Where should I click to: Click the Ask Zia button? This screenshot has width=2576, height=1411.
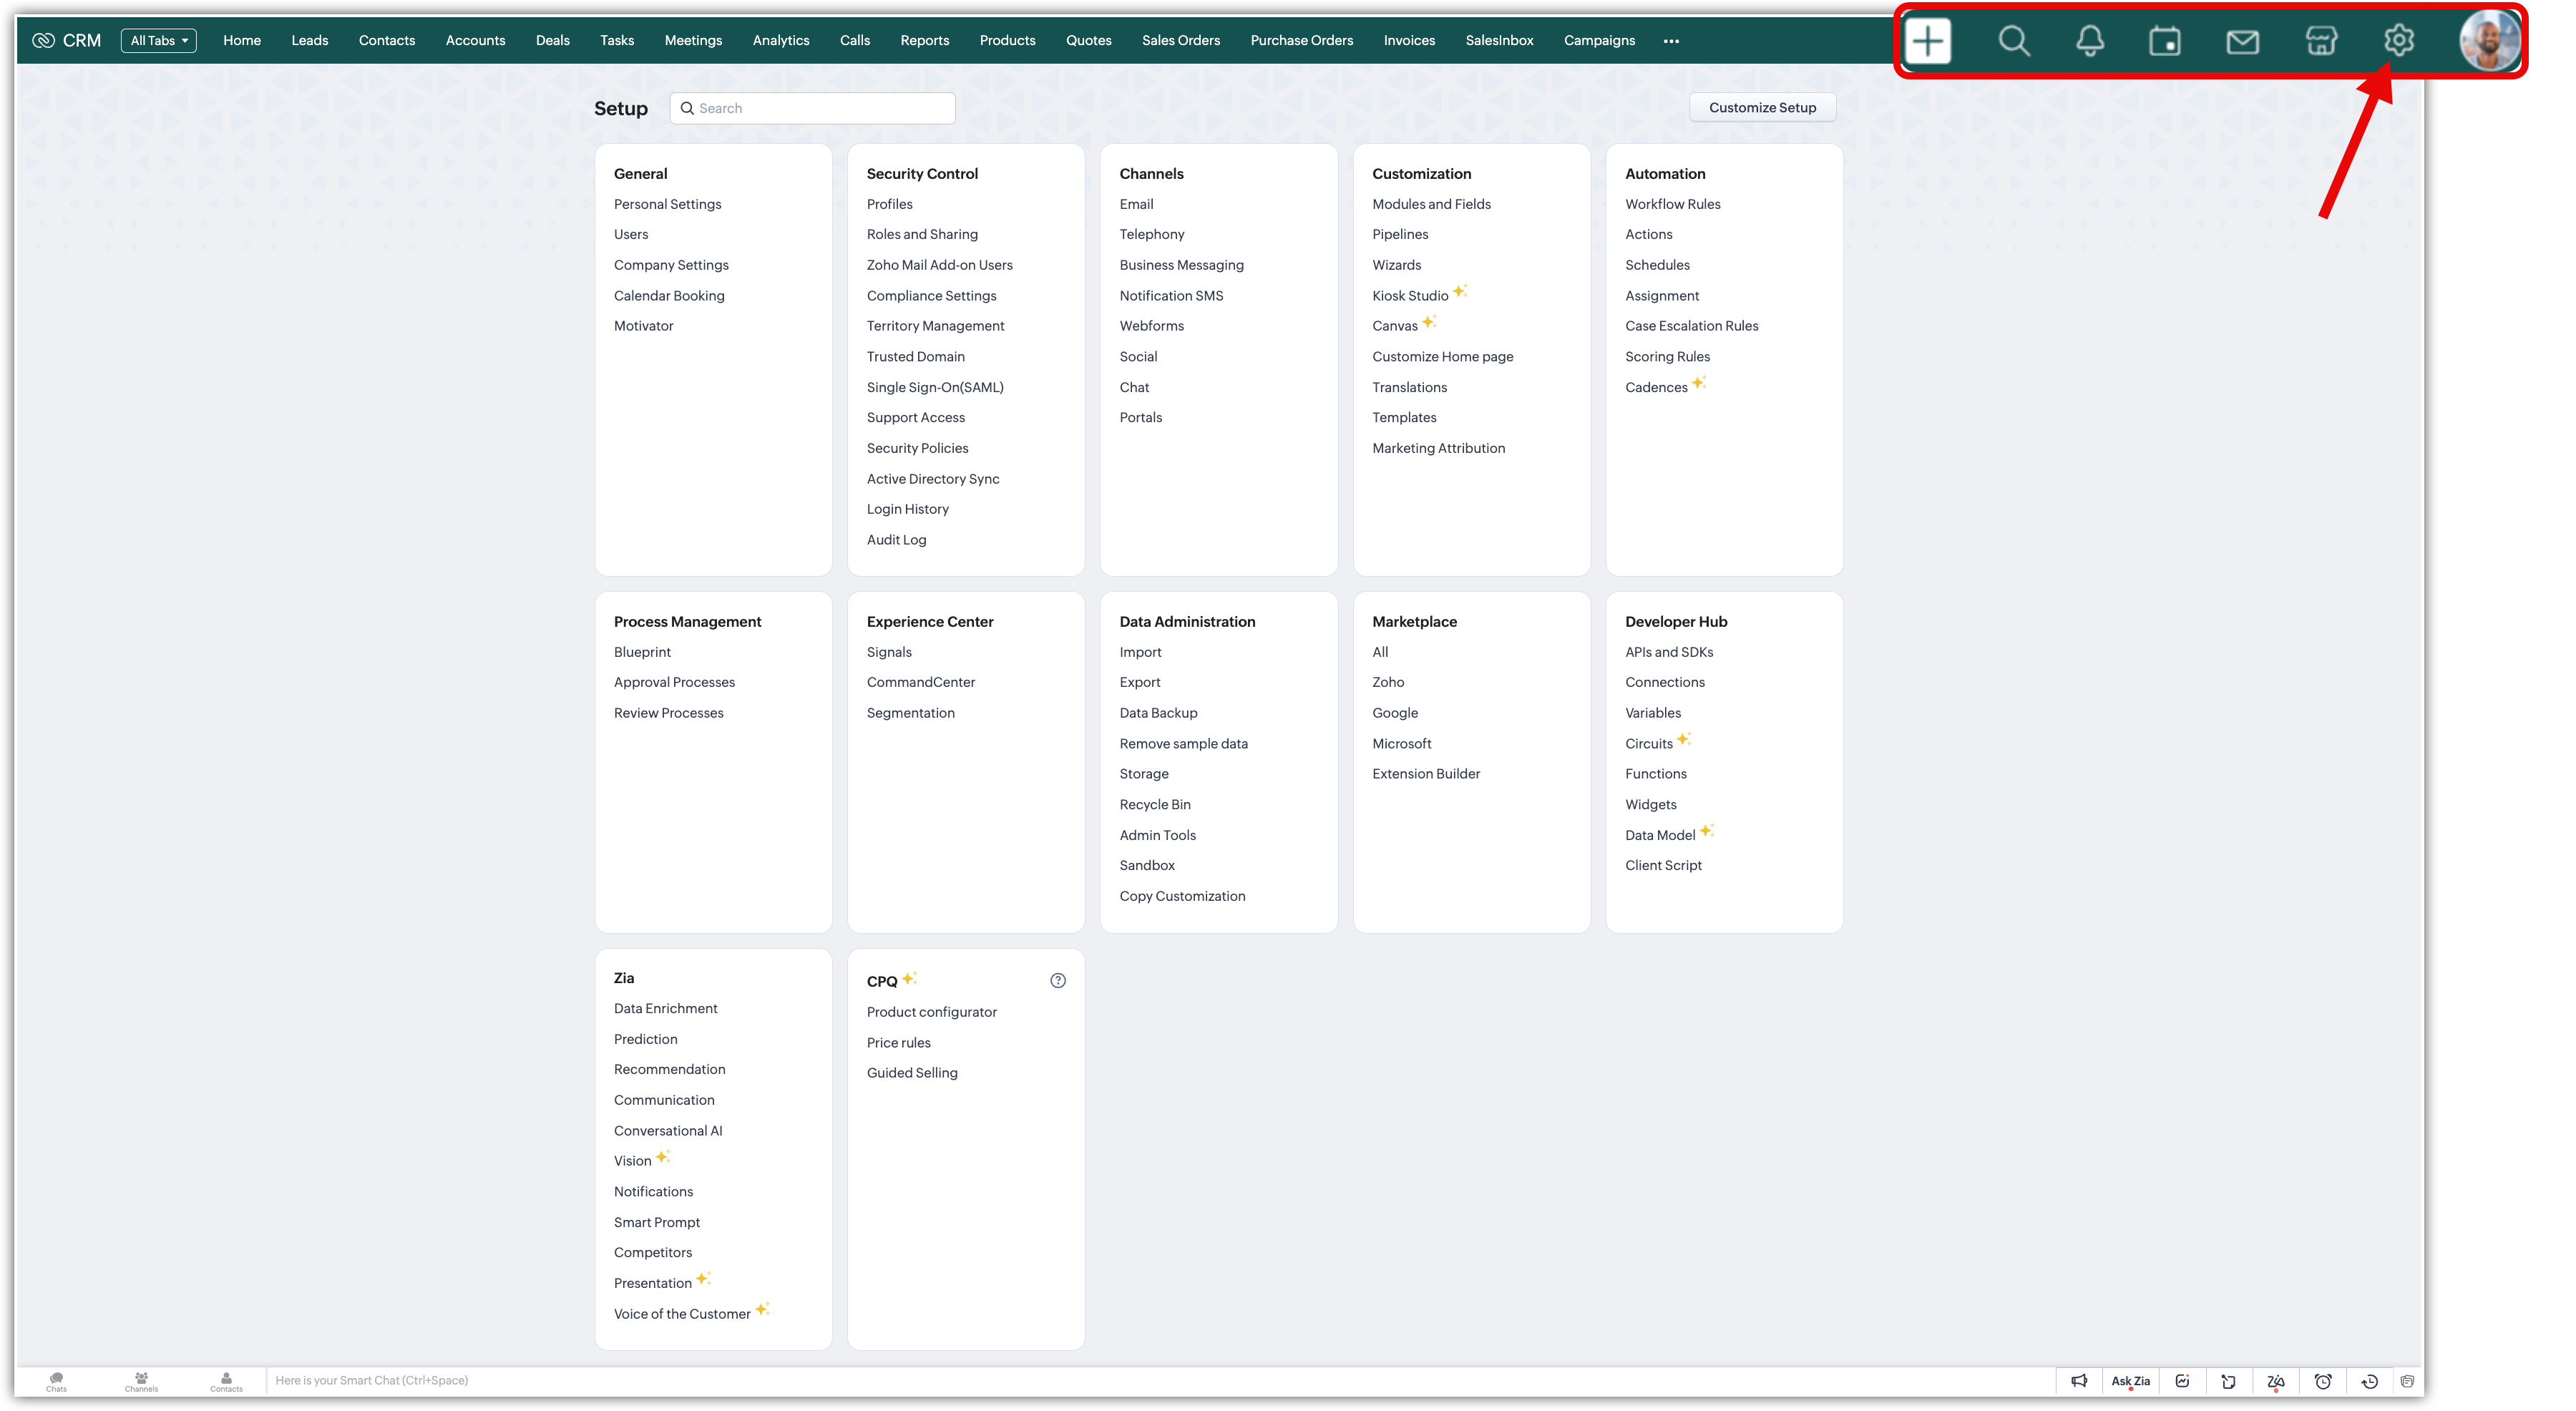pos(2130,1381)
